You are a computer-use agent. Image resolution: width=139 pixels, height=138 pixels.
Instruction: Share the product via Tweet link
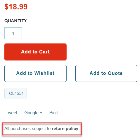pos(11,113)
